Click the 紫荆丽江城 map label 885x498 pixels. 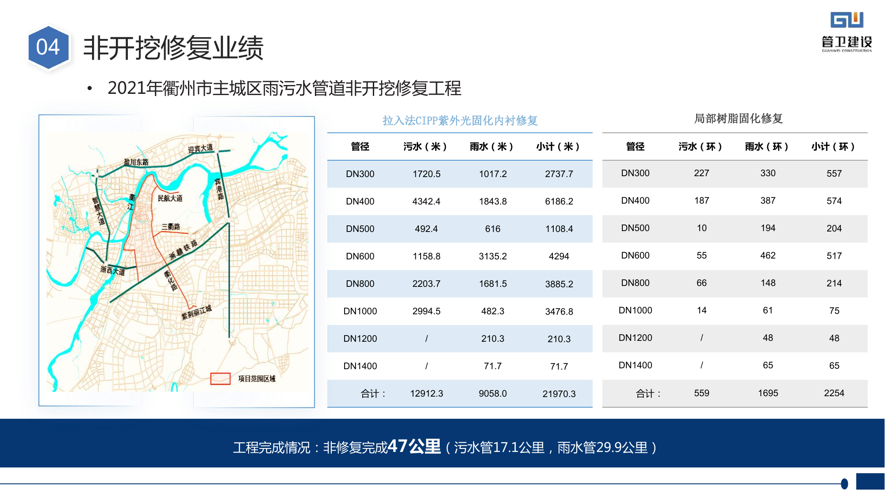[196, 312]
